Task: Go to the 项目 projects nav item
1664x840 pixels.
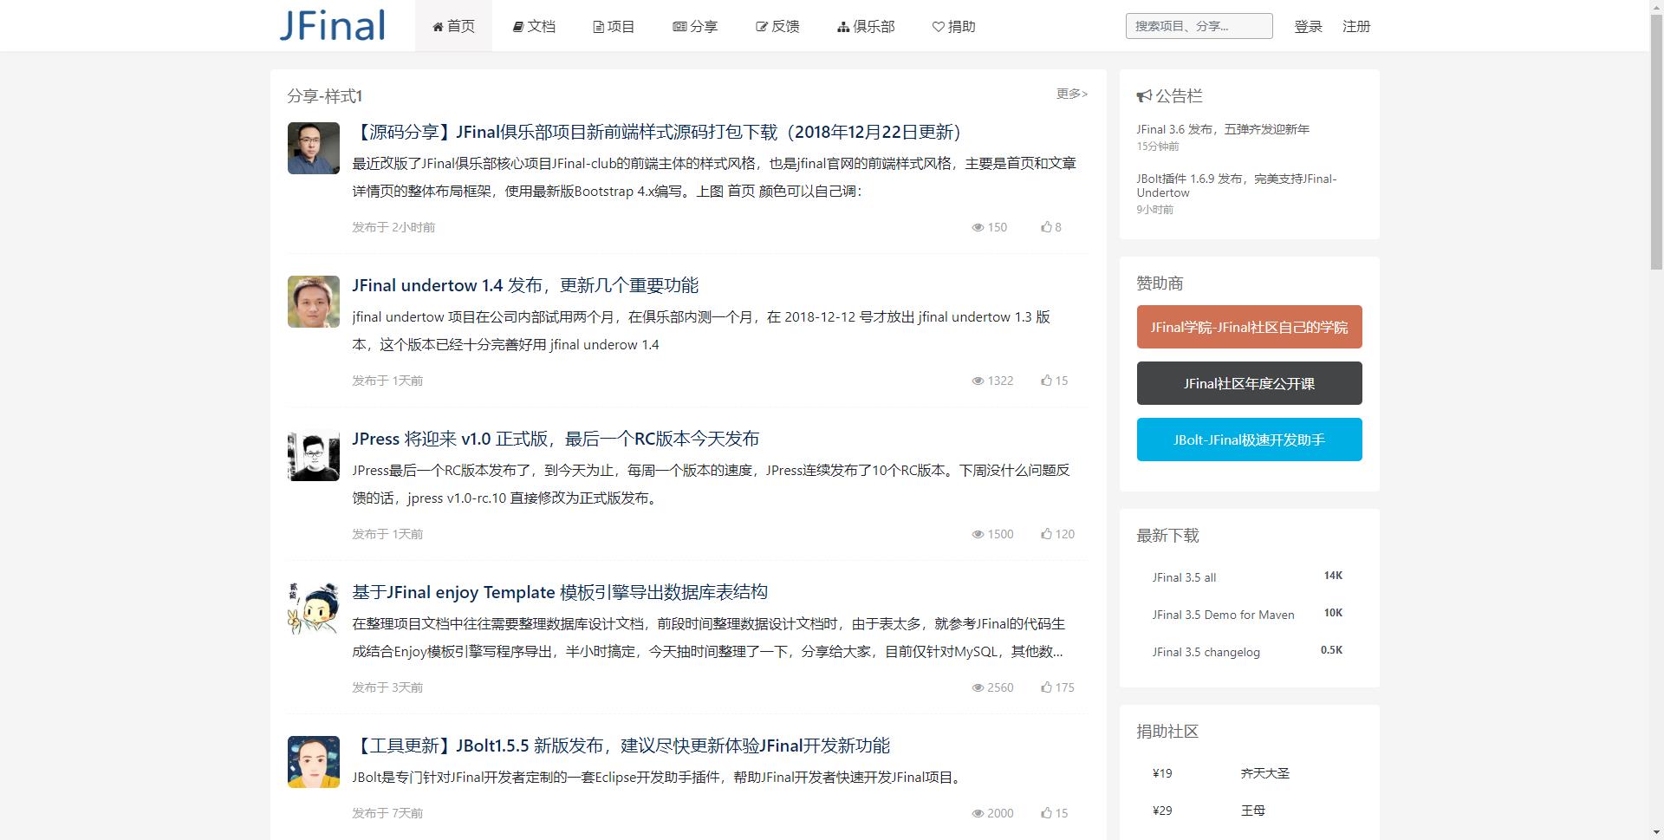Action: point(614,26)
